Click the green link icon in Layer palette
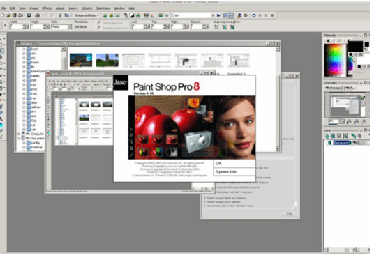Viewport: 388px width, 255px height. coord(353,136)
